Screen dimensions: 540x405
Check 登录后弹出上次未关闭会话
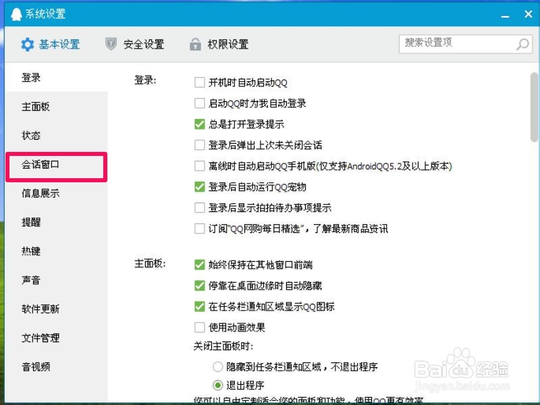[200, 145]
